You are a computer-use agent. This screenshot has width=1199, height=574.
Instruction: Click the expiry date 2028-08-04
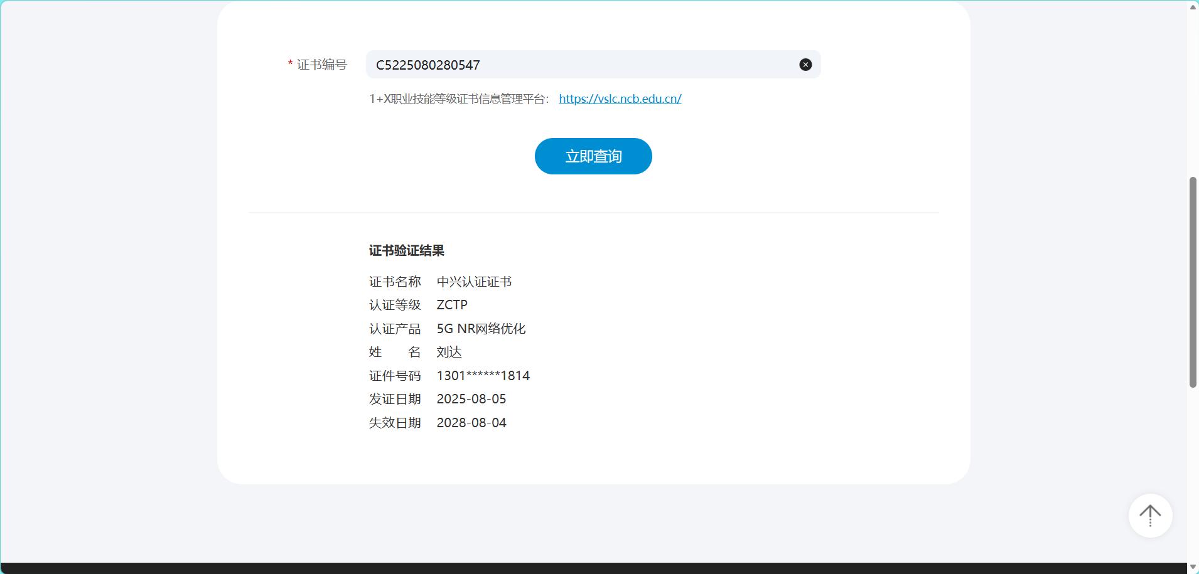(x=471, y=423)
